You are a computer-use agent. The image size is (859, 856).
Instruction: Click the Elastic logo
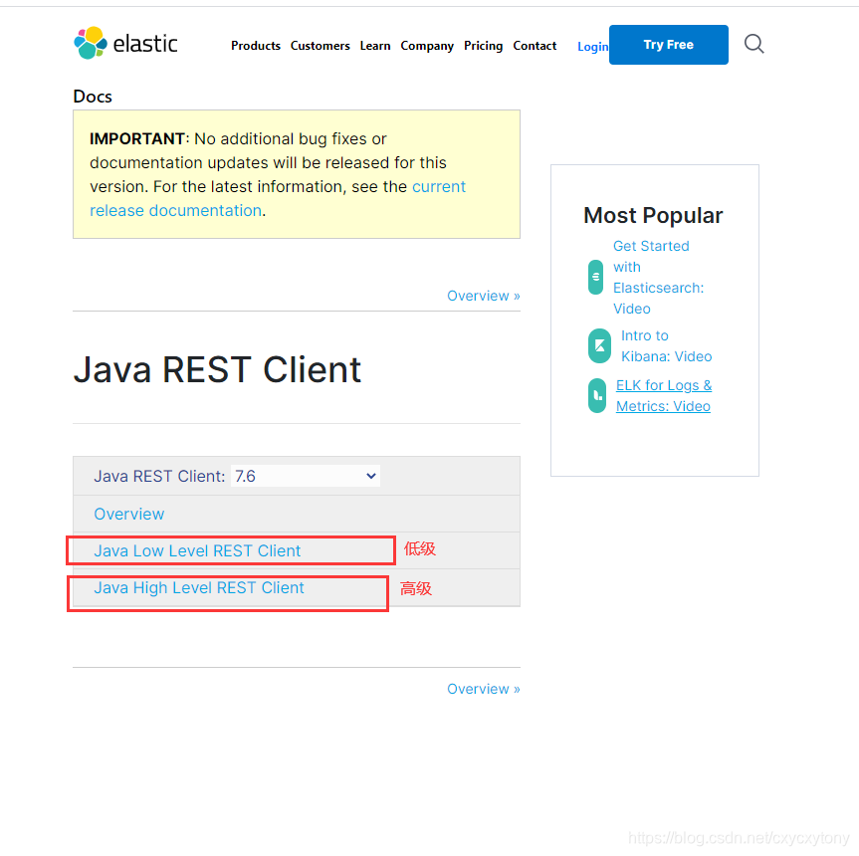pyautogui.click(x=125, y=43)
